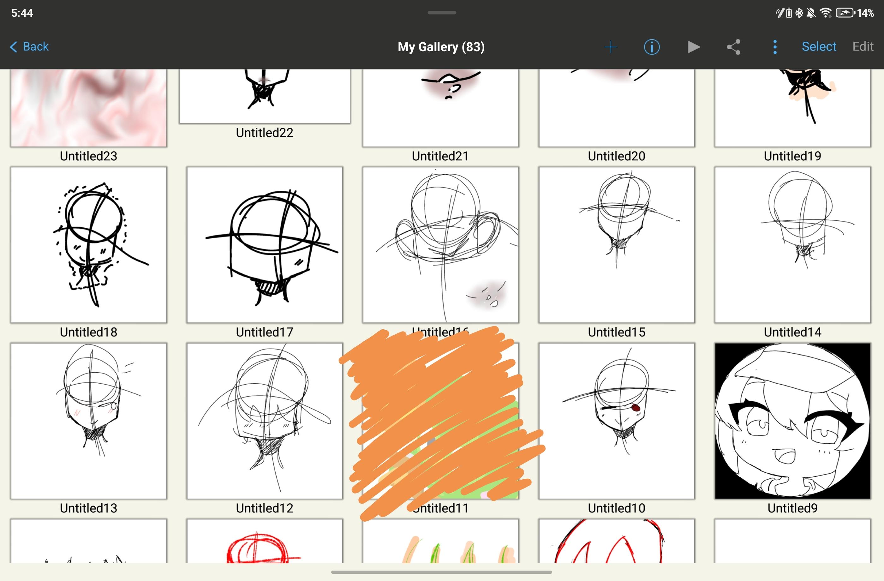
Task: Open the Untitled23 pink marble artwork
Action: 89,108
